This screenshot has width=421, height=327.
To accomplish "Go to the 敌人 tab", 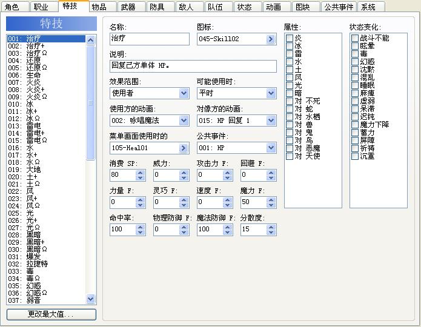I will (189, 7).
